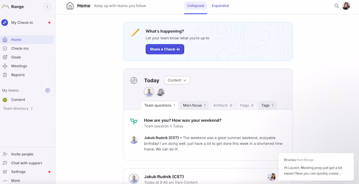Click the green sprout question icon
Image resolution: width=359 pixels, height=184 pixels.
[x=134, y=121]
